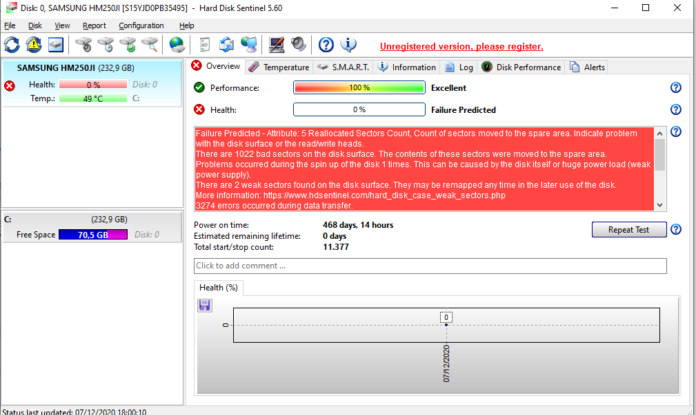Open the Report menu
Screen dimensions: 696x415
click(94, 25)
